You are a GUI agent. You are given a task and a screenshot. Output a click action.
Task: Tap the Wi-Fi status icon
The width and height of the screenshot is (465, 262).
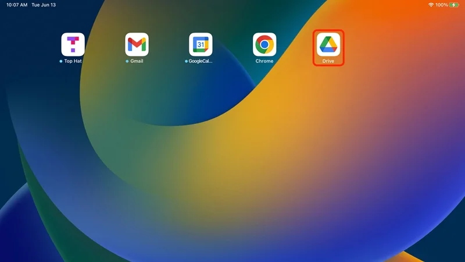[x=431, y=5]
